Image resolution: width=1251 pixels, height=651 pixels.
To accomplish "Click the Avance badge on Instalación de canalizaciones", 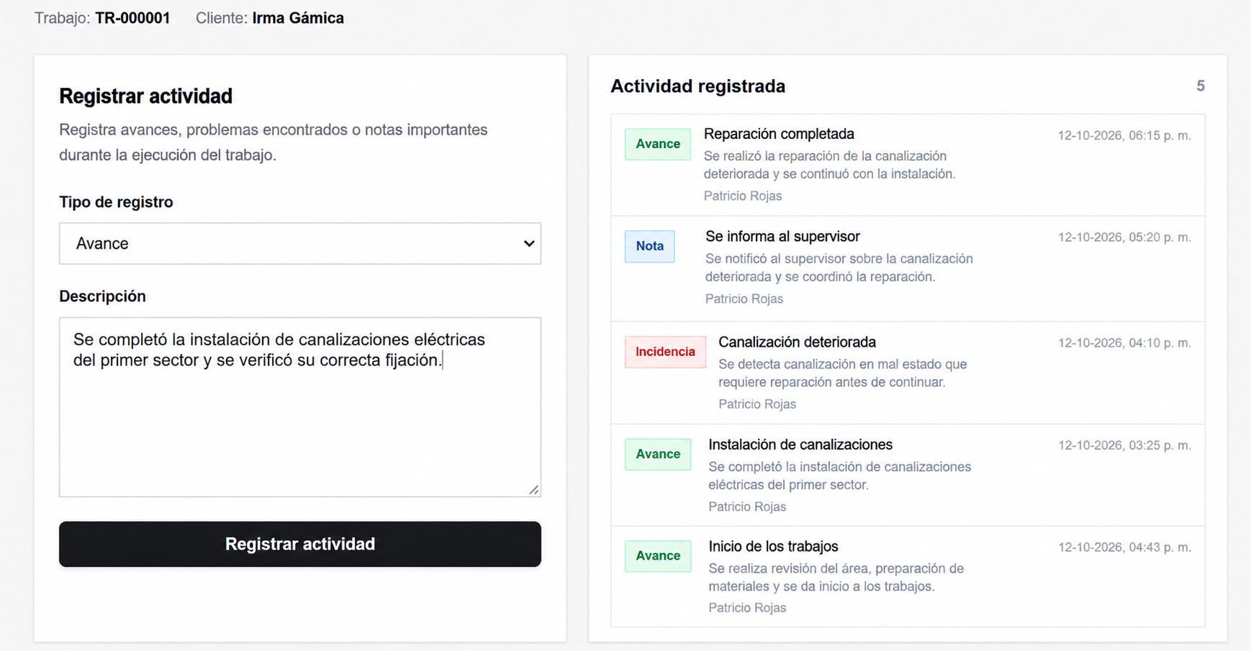I will click(658, 454).
